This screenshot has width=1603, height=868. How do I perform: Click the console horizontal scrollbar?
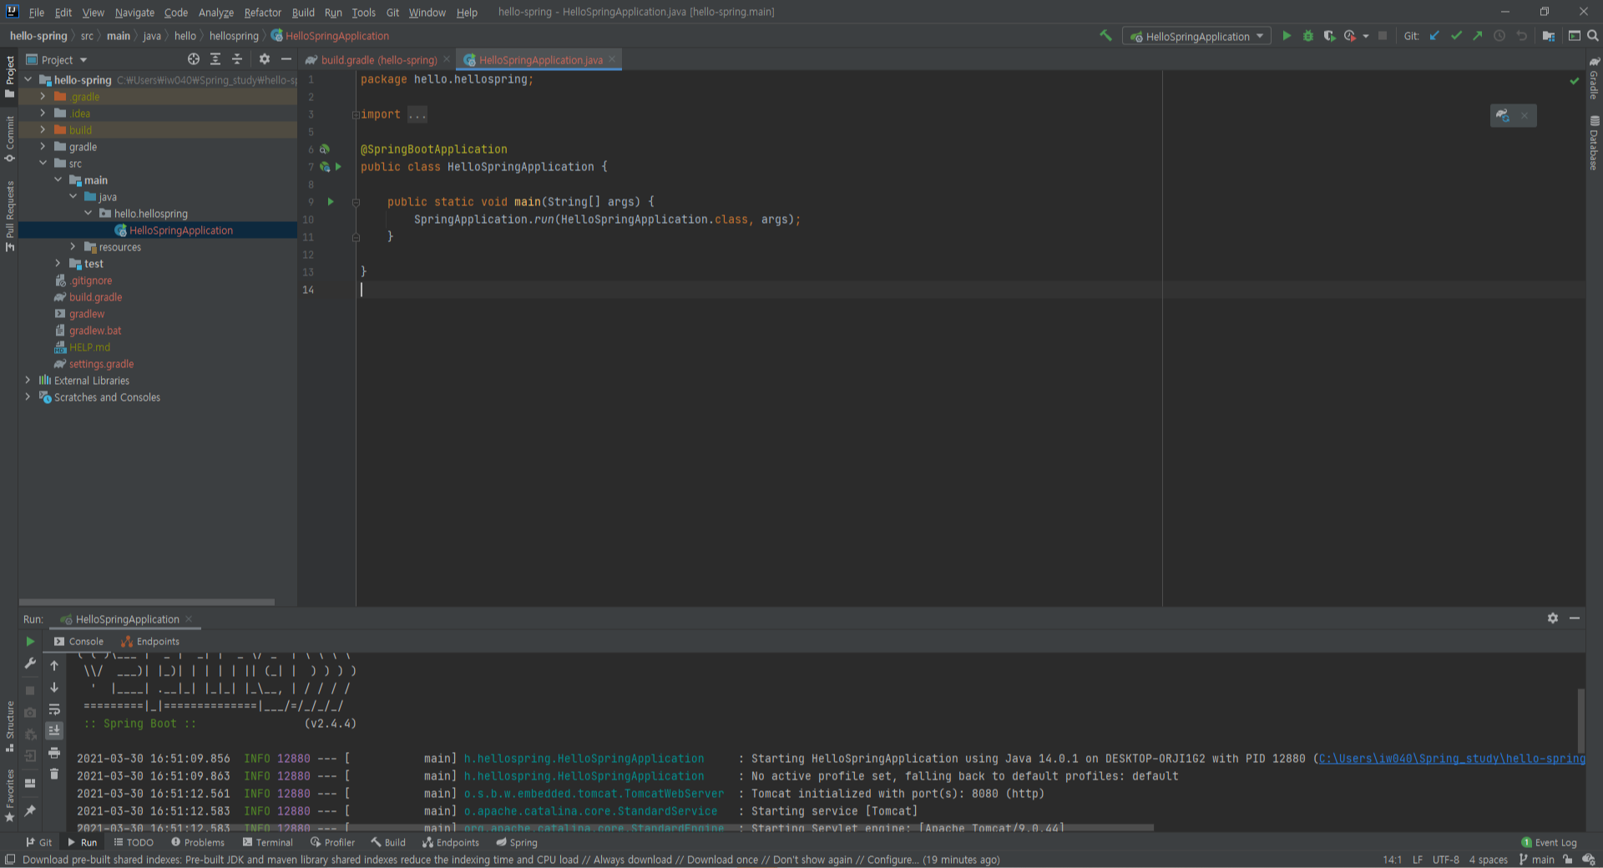[x=614, y=828]
